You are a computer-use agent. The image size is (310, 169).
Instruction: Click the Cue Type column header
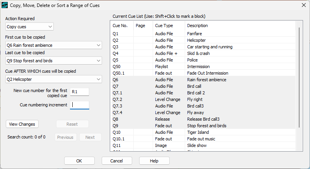[x=169, y=26]
